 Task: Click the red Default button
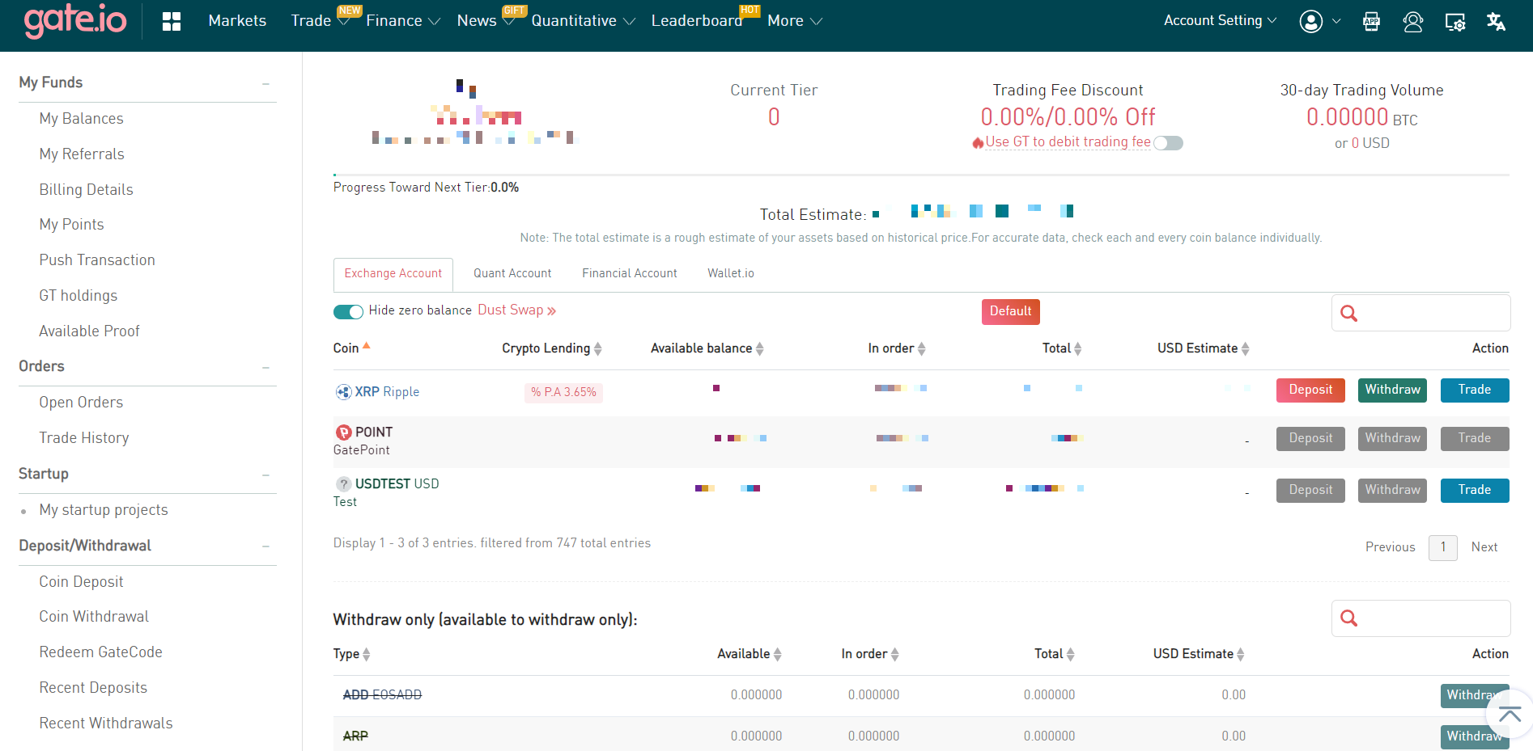click(x=1010, y=312)
